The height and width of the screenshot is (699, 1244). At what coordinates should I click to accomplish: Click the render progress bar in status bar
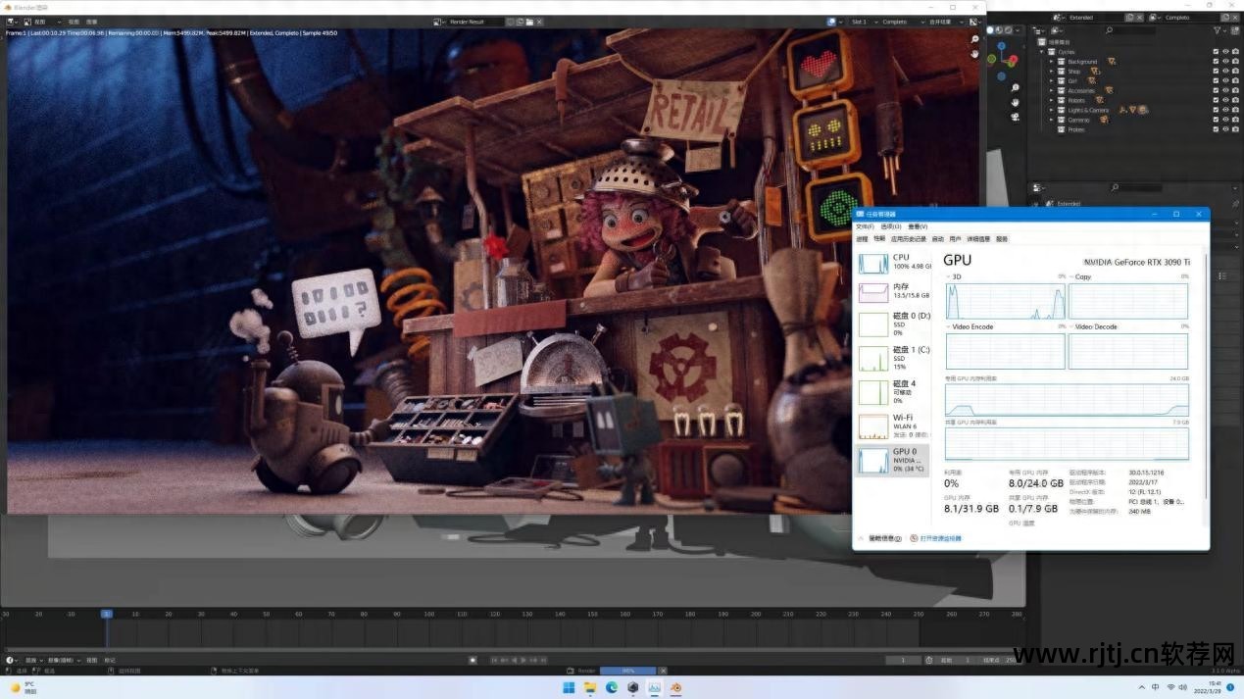[x=627, y=671]
